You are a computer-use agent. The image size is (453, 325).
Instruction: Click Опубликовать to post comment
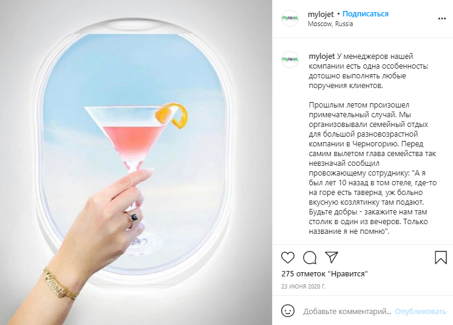(420, 312)
